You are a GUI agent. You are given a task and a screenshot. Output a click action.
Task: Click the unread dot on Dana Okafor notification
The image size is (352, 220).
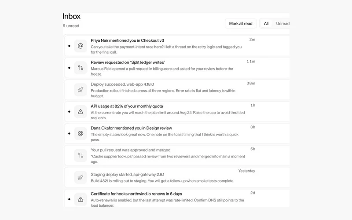pyautogui.click(x=69, y=134)
